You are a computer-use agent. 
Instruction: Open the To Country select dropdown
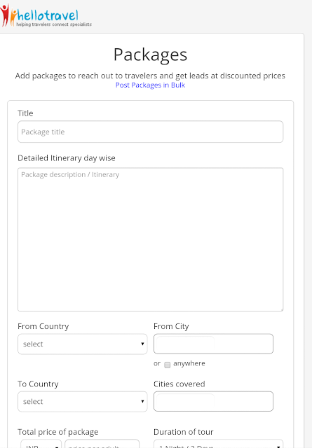point(83,401)
